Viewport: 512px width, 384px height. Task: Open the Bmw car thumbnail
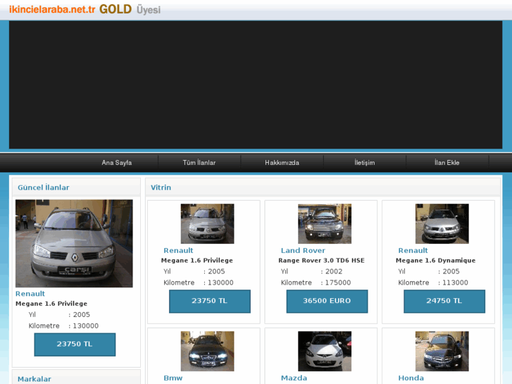click(207, 351)
